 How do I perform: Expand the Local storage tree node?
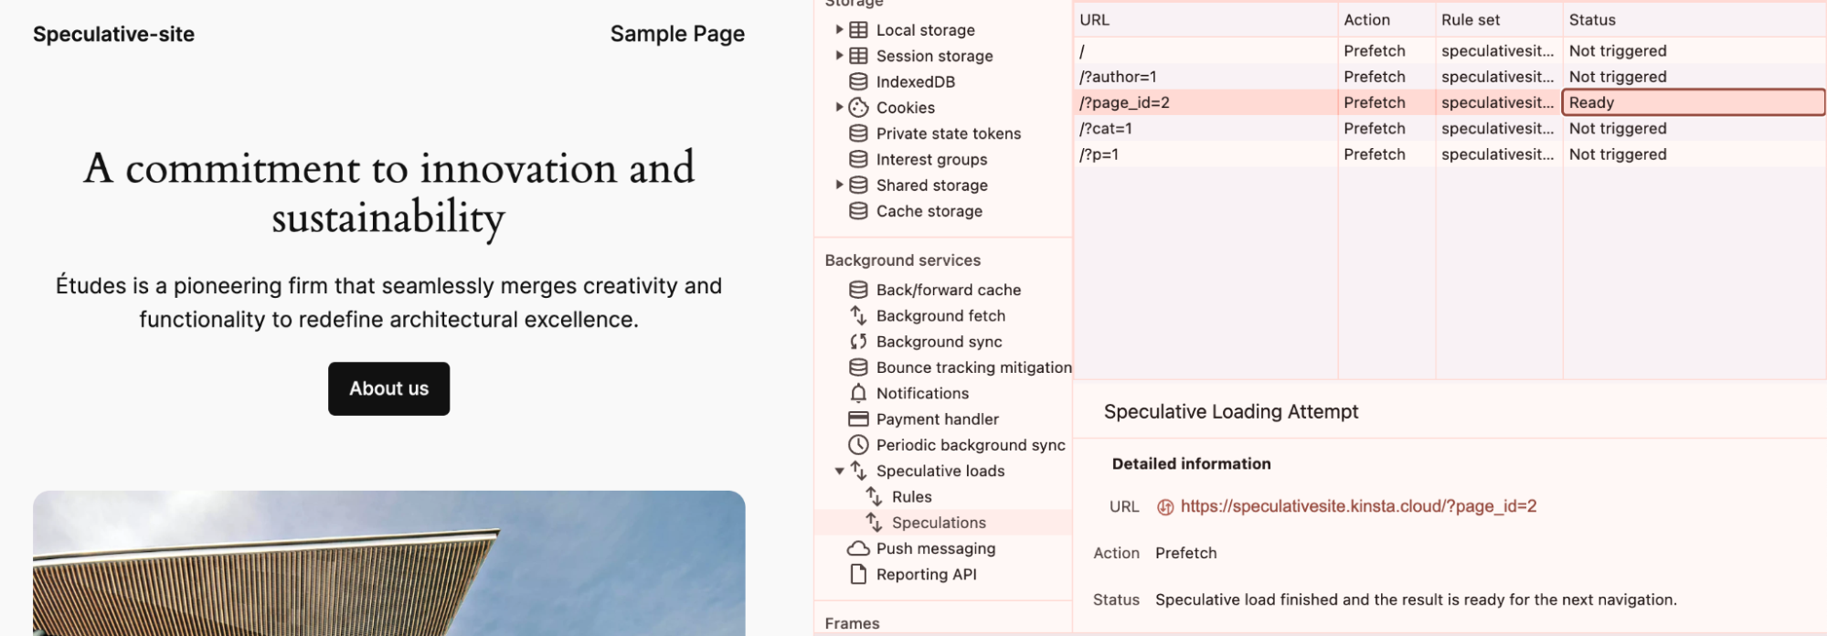point(839,30)
